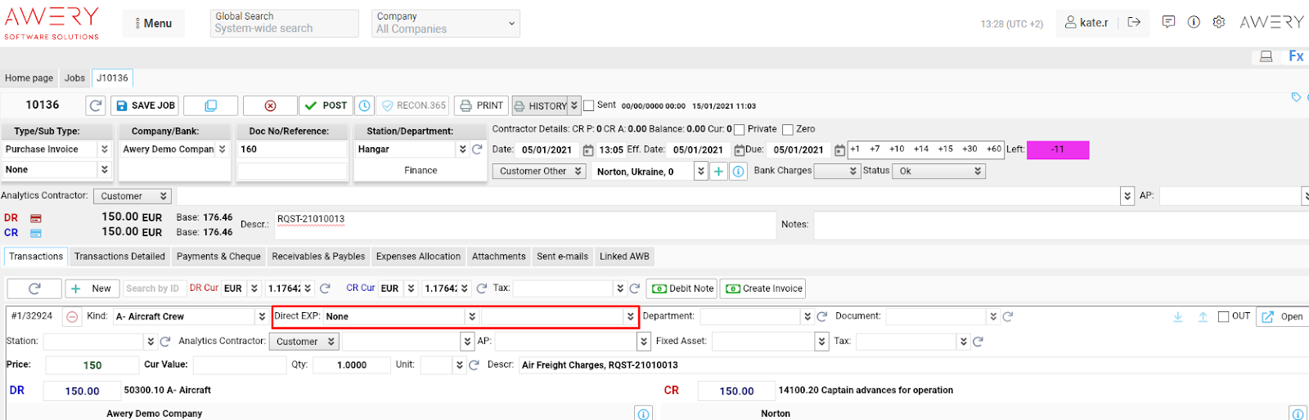Expand the Status Ok dropdown
This screenshot has width=1309, height=420.
pos(939,172)
